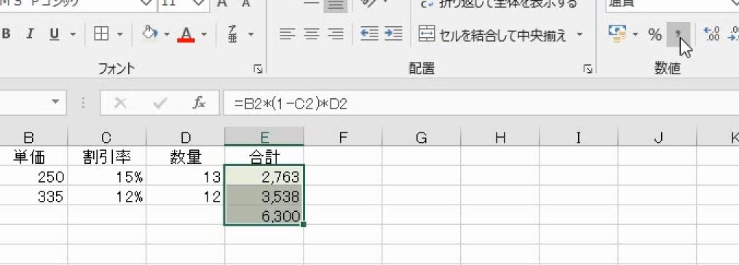Align text left in the cell
The width and height of the screenshot is (739, 265).
(x=288, y=34)
